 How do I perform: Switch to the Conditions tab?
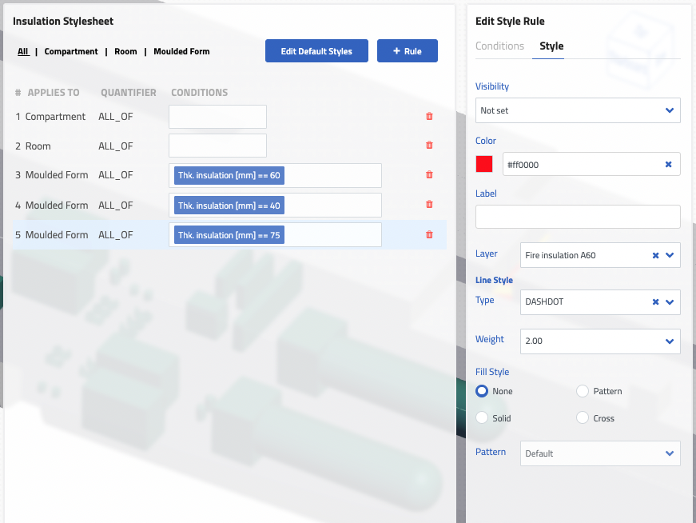[x=499, y=46]
